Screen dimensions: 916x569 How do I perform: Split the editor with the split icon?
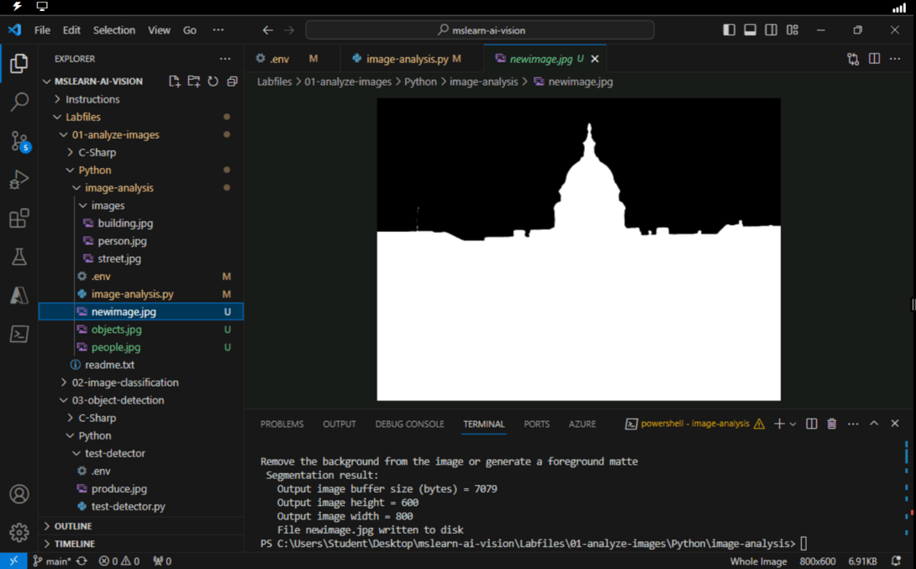(874, 59)
